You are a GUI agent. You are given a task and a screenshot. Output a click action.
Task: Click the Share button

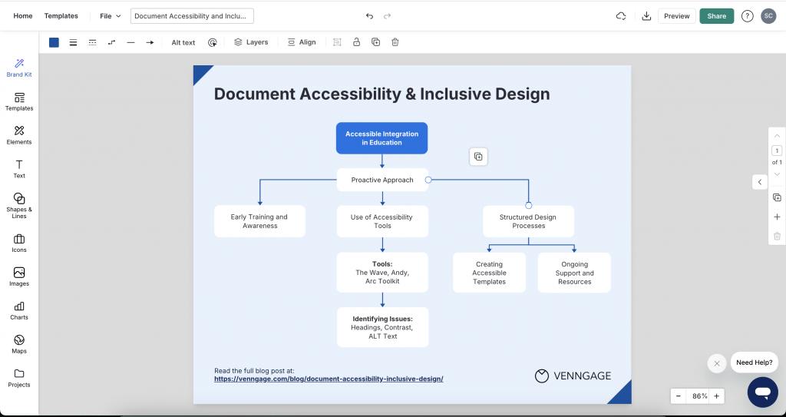716,16
